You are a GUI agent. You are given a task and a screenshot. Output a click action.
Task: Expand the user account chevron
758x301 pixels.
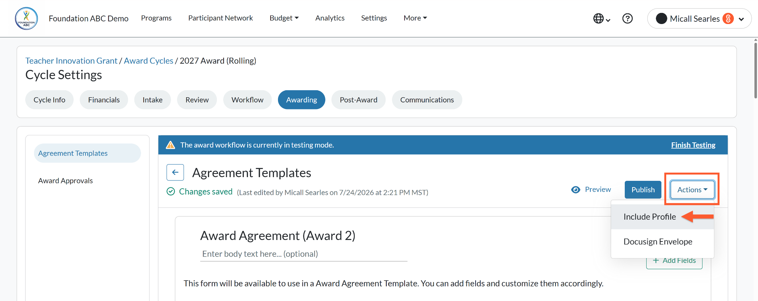[x=741, y=19]
